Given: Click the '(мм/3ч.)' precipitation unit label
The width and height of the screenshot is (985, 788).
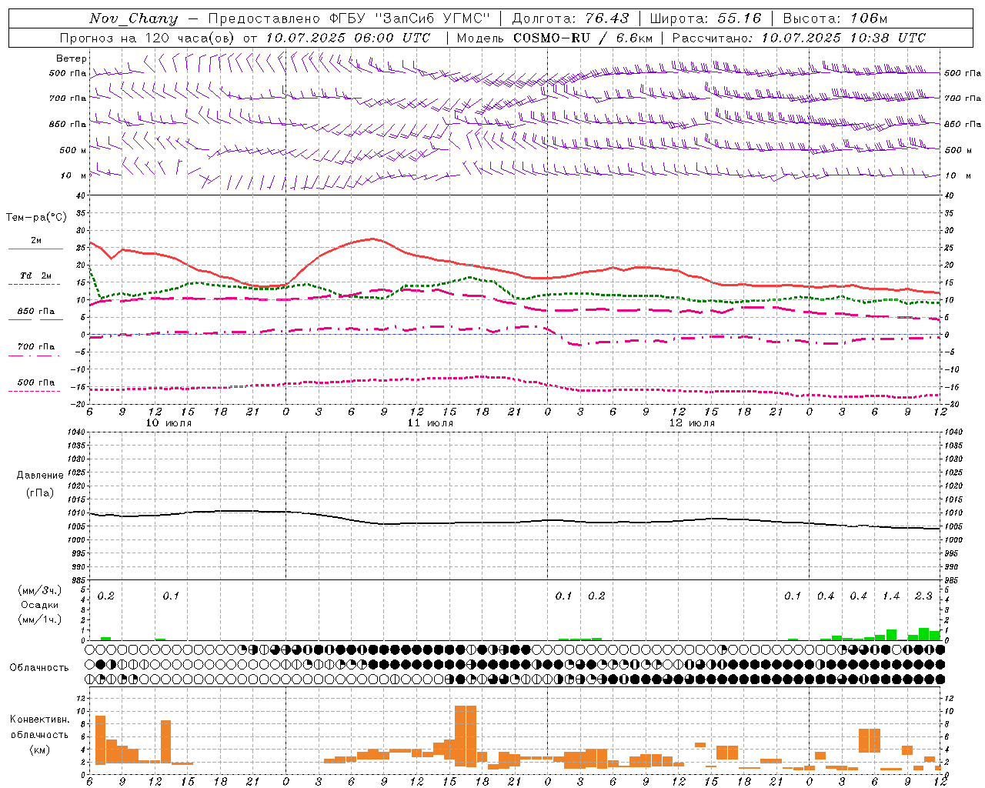Looking at the screenshot, I should 41,590.
